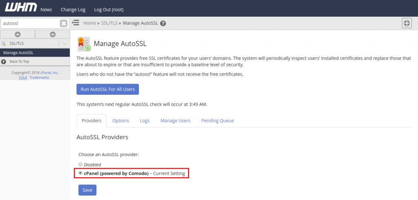Collapse the SSL/TLS sidebar section chevron
Screen dimensions: 418x200
click(x=64, y=43)
